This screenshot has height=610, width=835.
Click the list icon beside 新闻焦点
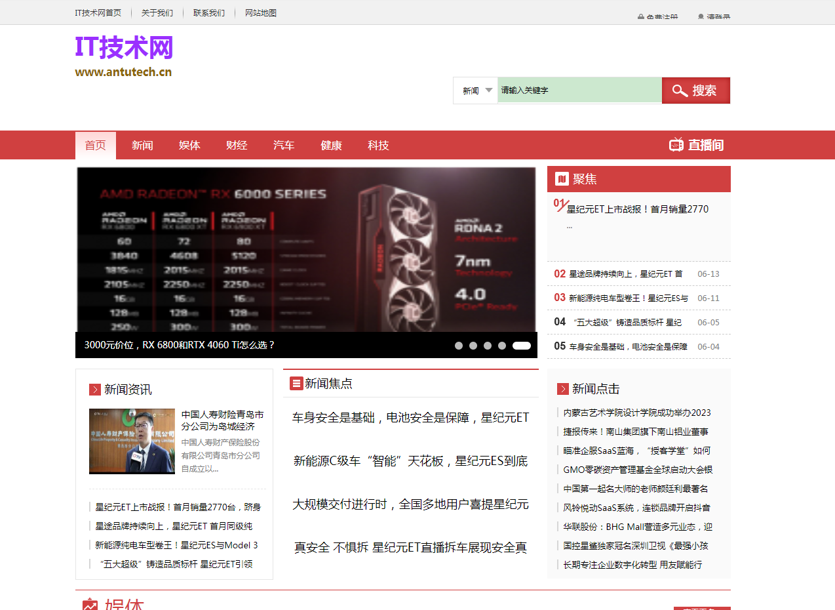click(296, 384)
